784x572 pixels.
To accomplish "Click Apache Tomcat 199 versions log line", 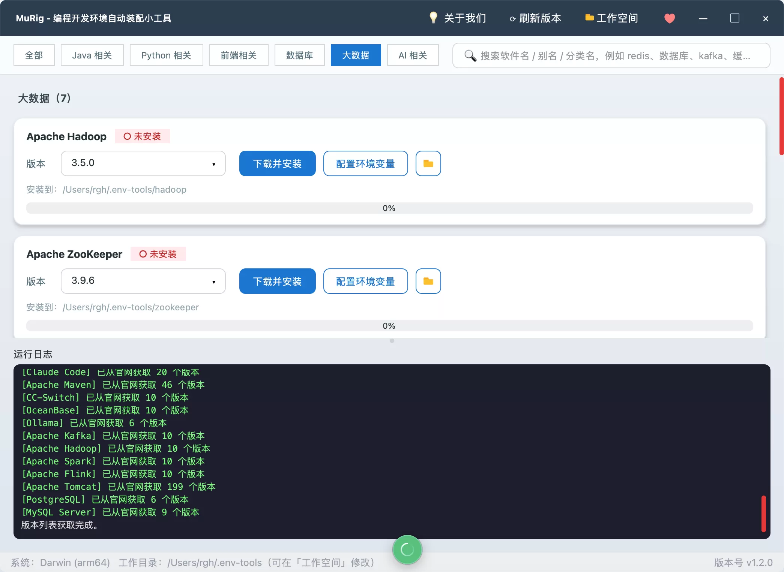I will 119,487.
